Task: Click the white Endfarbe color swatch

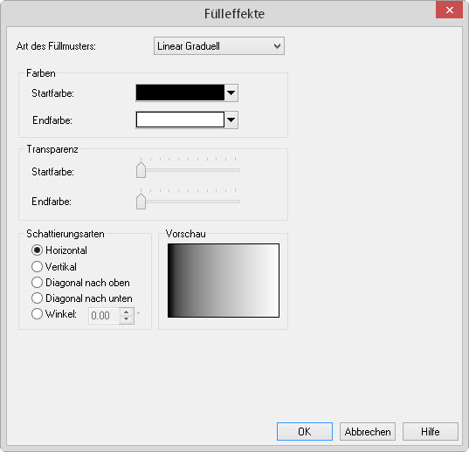Action: 180,120
